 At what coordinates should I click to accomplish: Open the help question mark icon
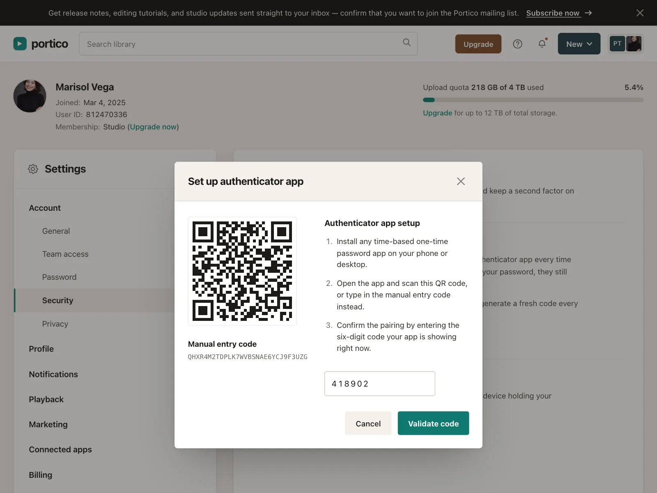[x=517, y=44]
